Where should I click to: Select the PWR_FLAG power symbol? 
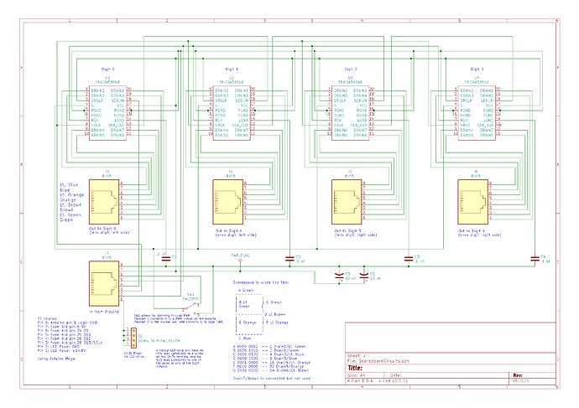click(x=240, y=261)
